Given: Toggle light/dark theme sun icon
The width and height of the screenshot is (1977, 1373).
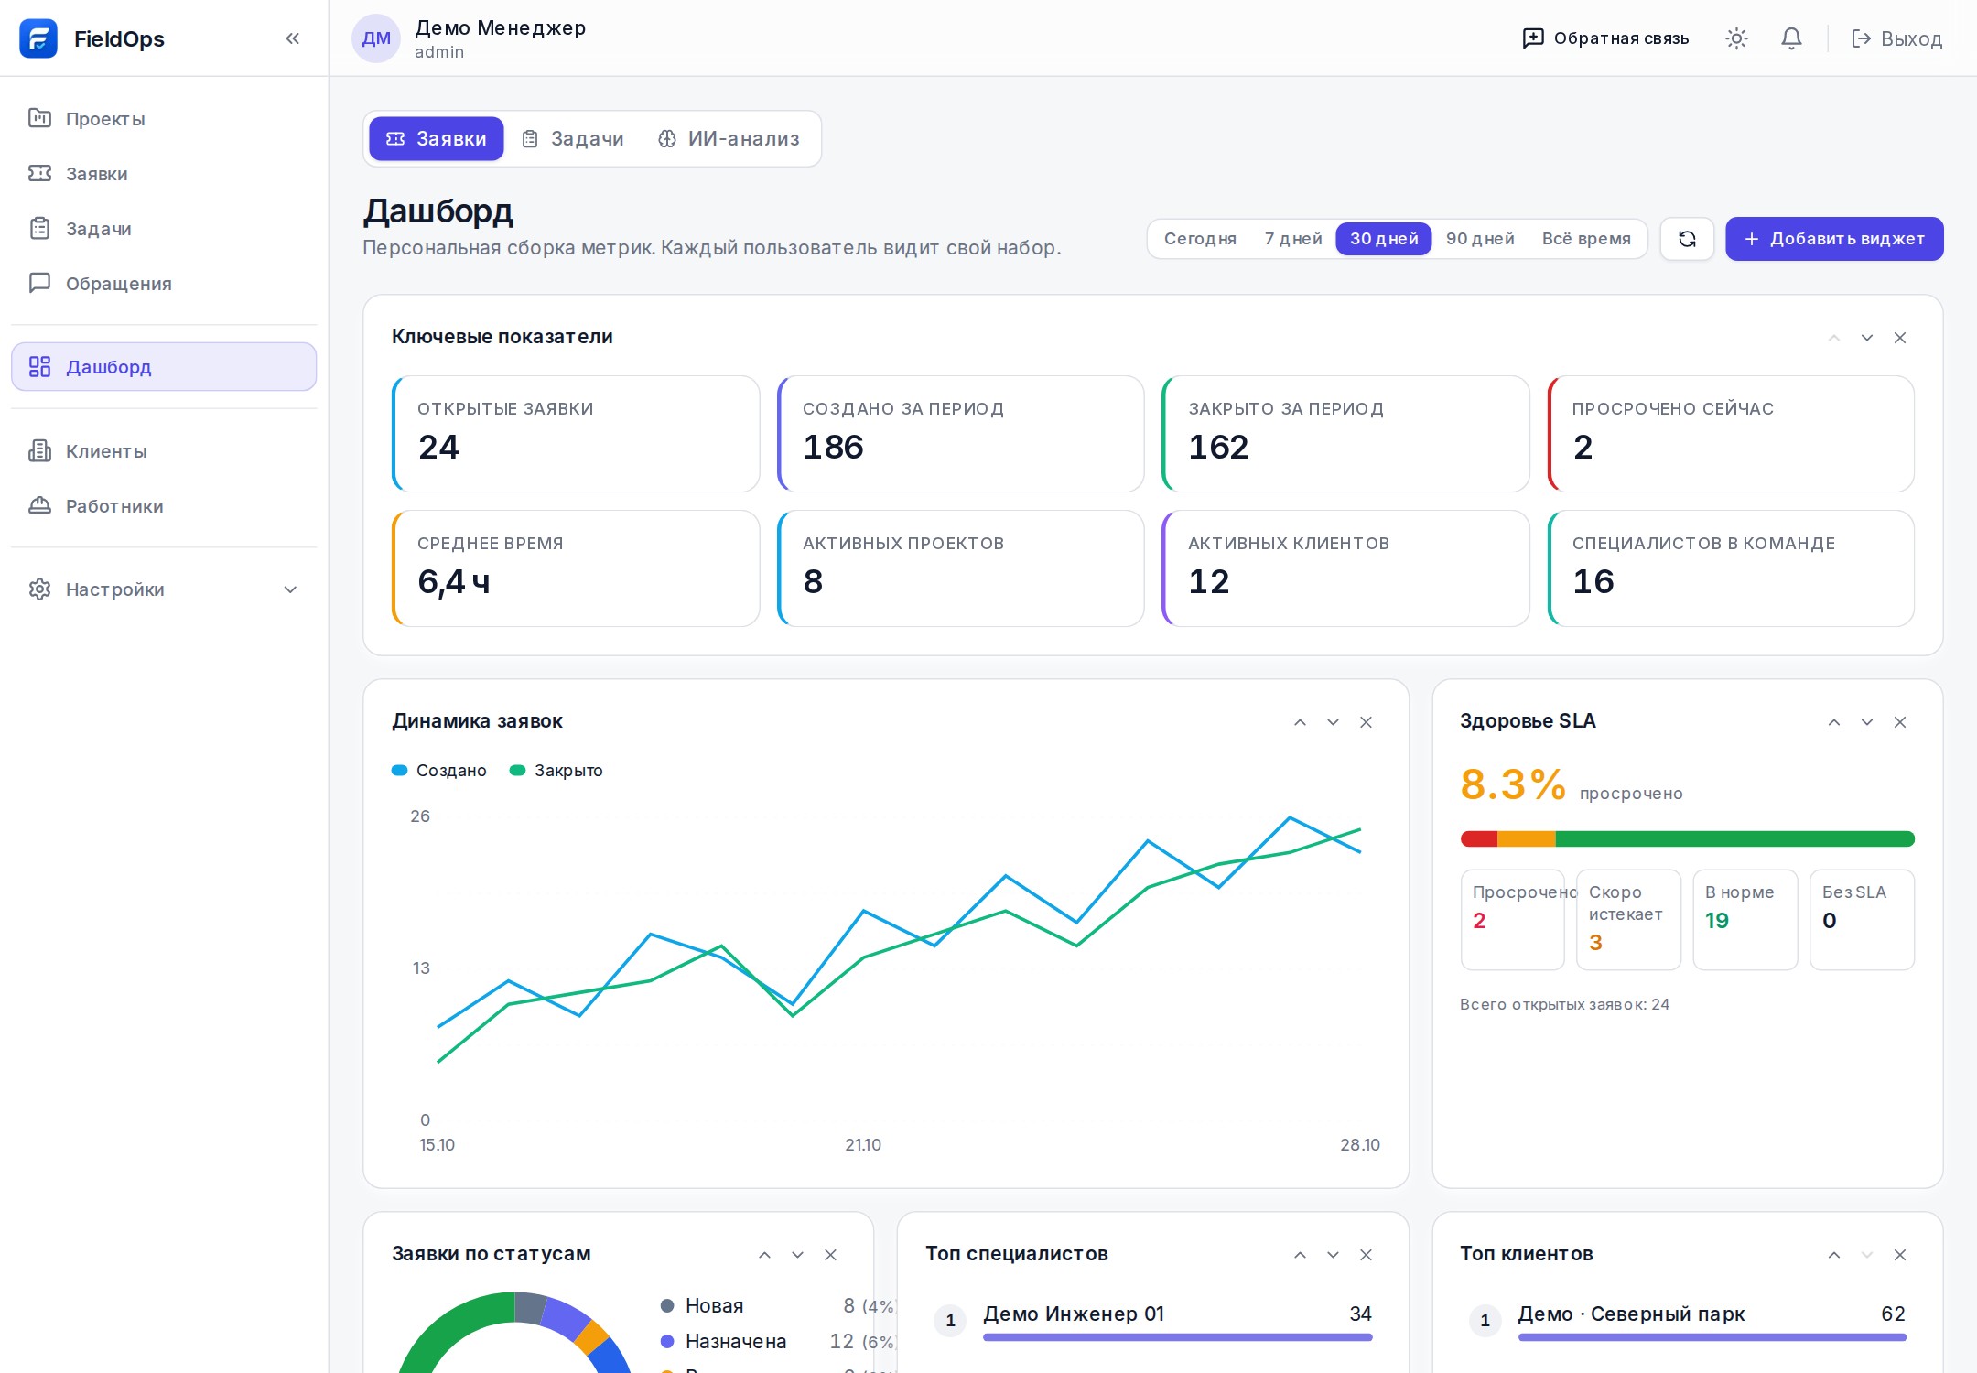Looking at the screenshot, I should pyautogui.click(x=1736, y=38).
